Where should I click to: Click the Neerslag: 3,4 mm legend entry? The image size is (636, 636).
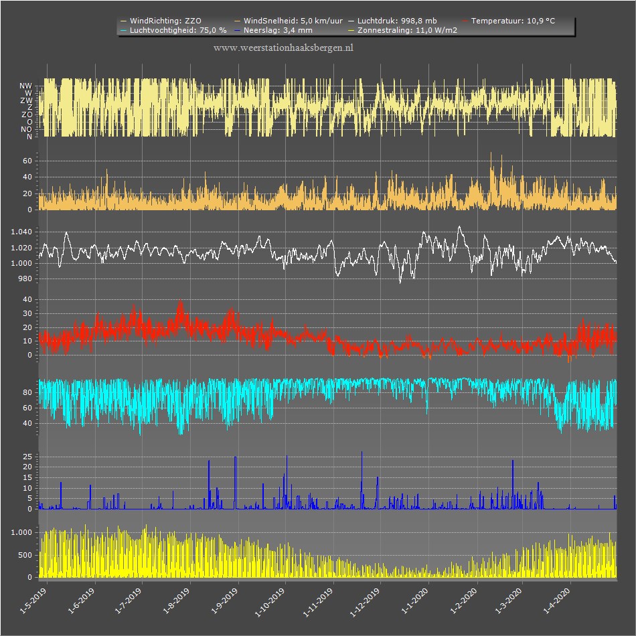(x=273, y=30)
